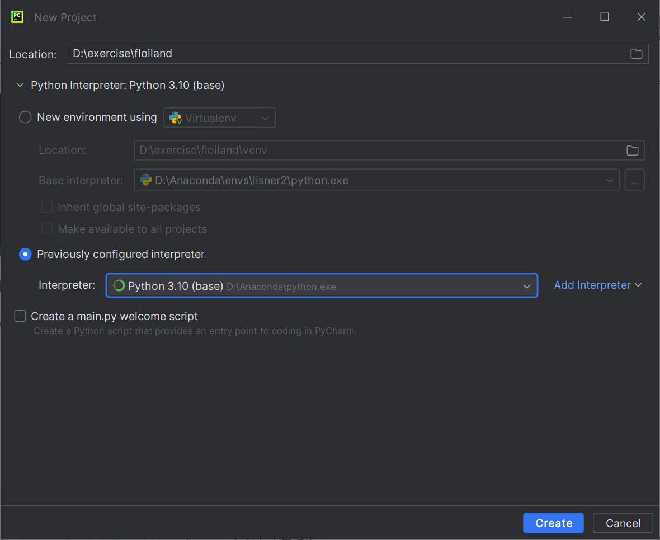This screenshot has width=660, height=540.
Task: Browse for project location using folder icon
Action: 636,54
